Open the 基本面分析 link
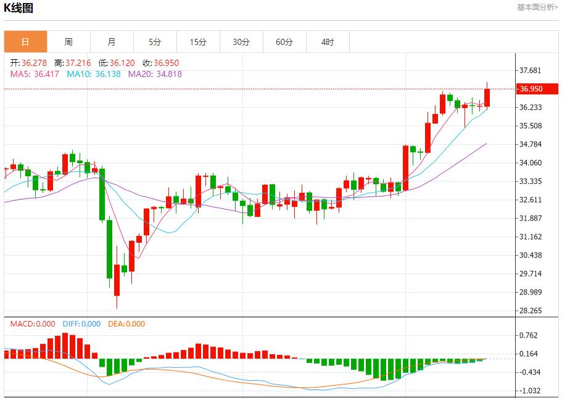 tap(537, 7)
